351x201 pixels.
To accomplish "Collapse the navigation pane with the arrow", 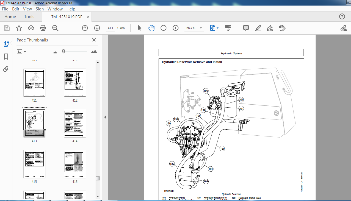I will (105, 117).
